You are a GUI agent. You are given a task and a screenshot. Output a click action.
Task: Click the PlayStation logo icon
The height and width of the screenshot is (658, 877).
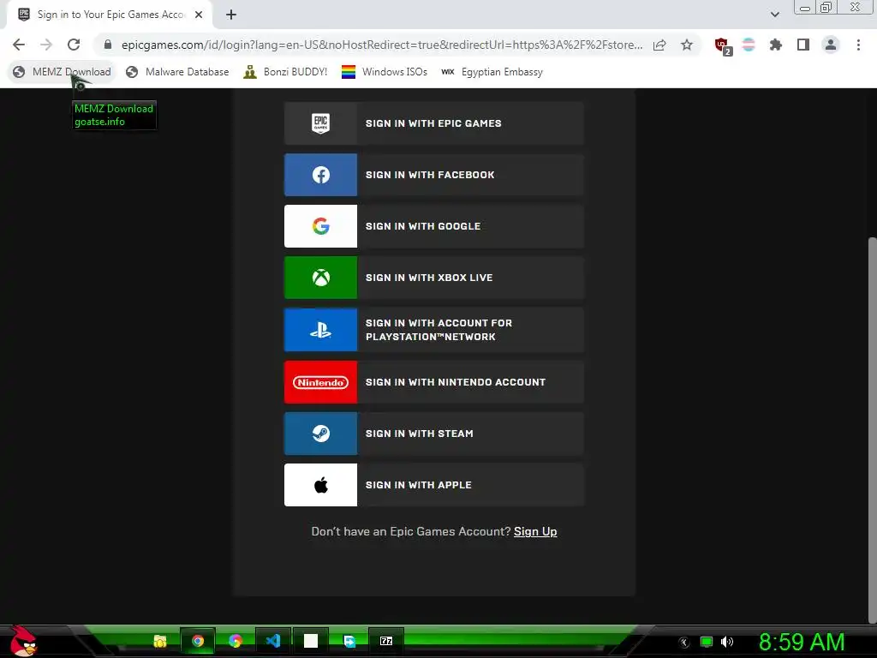coord(320,330)
